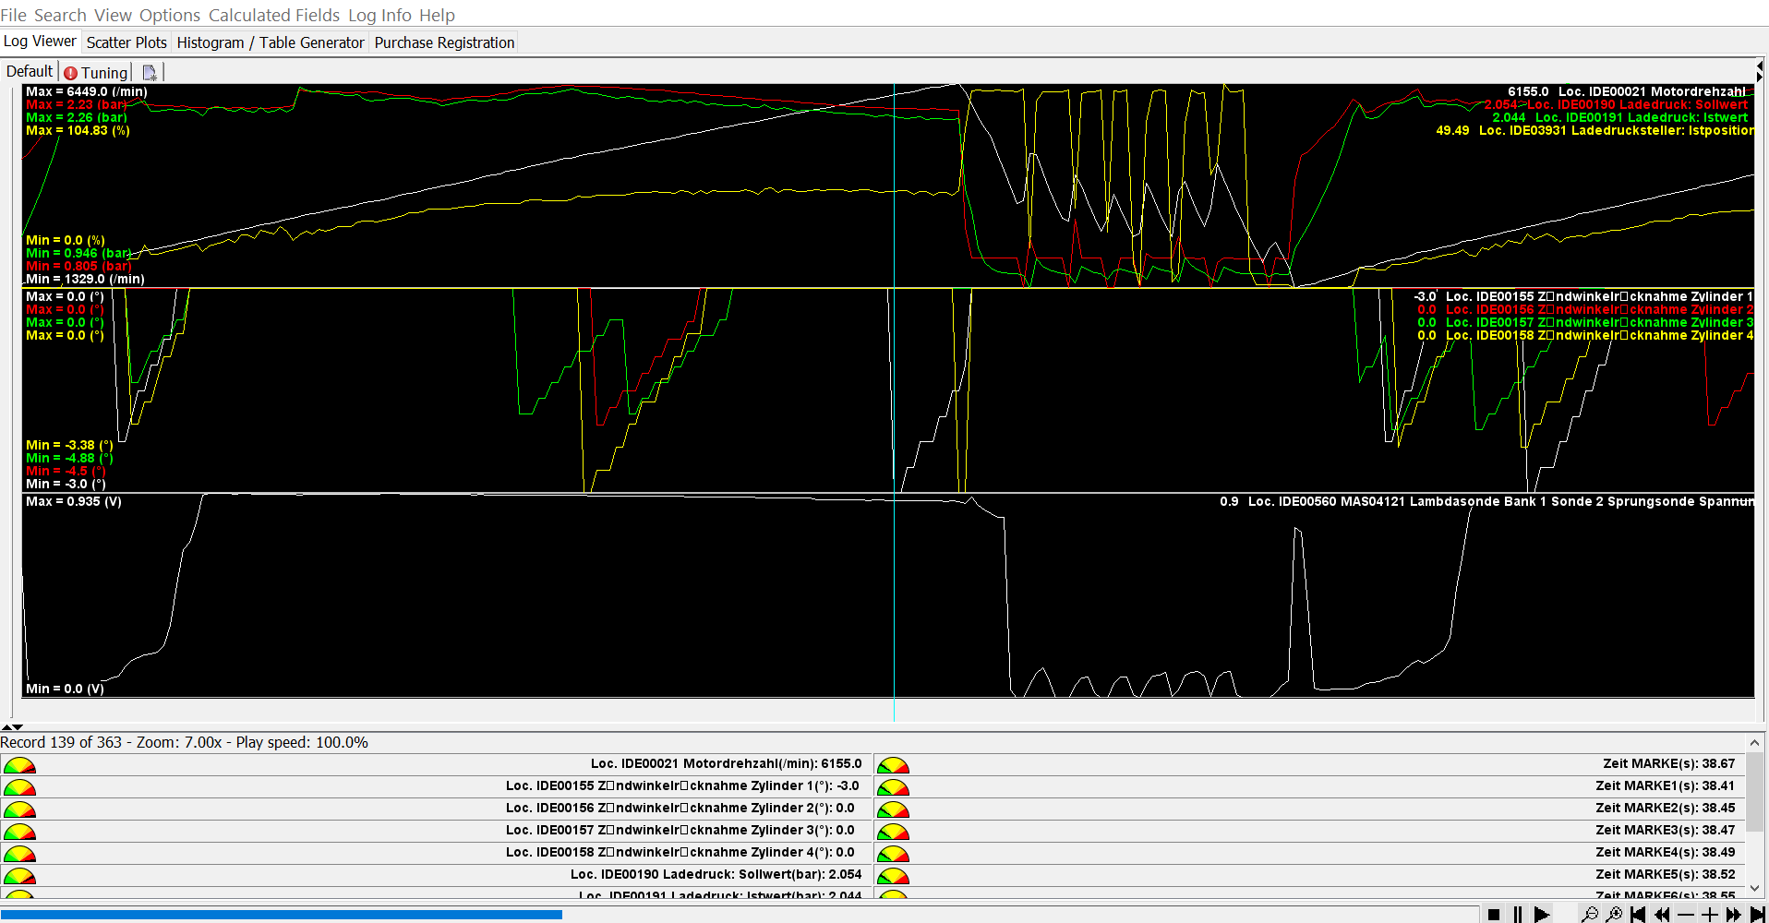
Task: Stop log playback with the square stop icon
Action: pyautogui.click(x=1494, y=915)
